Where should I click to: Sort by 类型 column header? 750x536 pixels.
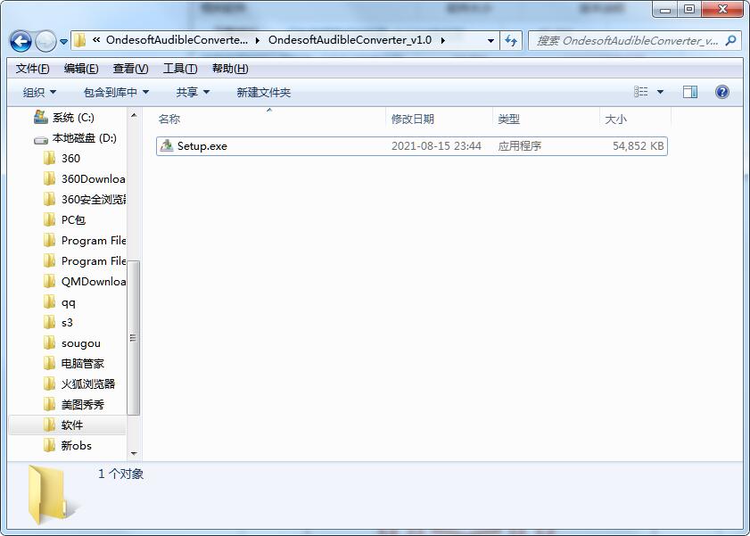(x=508, y=119)
